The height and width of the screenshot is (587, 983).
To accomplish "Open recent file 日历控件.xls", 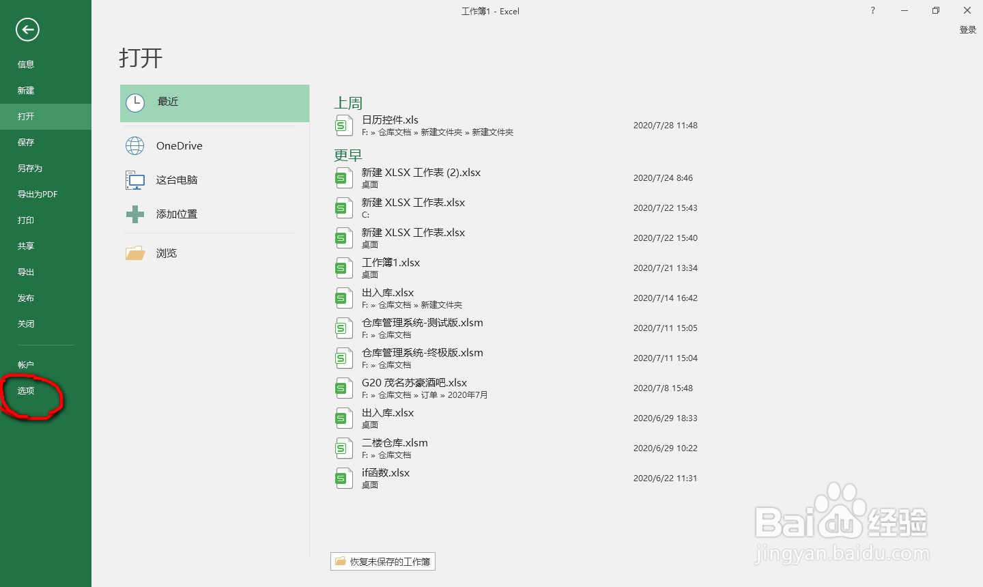I will (x=519, y=126).
